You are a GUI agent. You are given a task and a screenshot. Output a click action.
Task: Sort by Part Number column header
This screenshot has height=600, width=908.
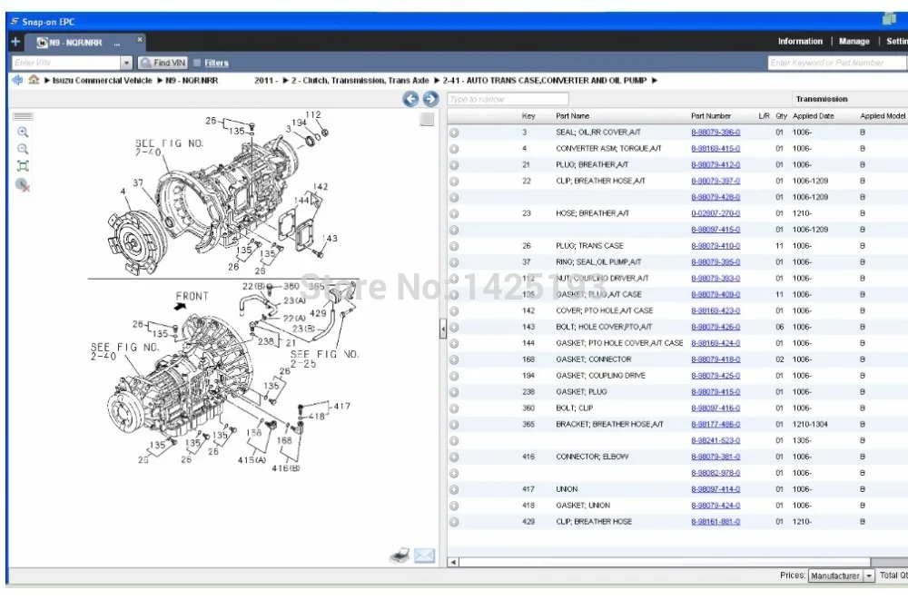pos(711,116)
